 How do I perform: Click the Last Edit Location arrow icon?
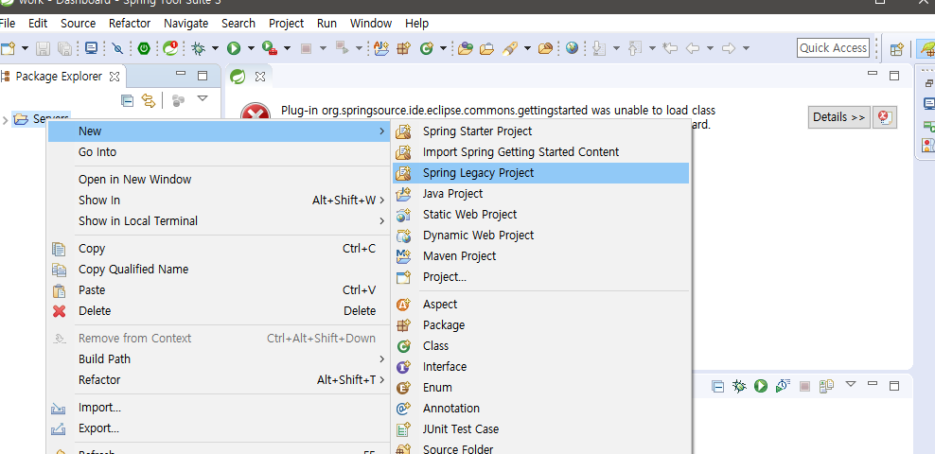[670, 48]
